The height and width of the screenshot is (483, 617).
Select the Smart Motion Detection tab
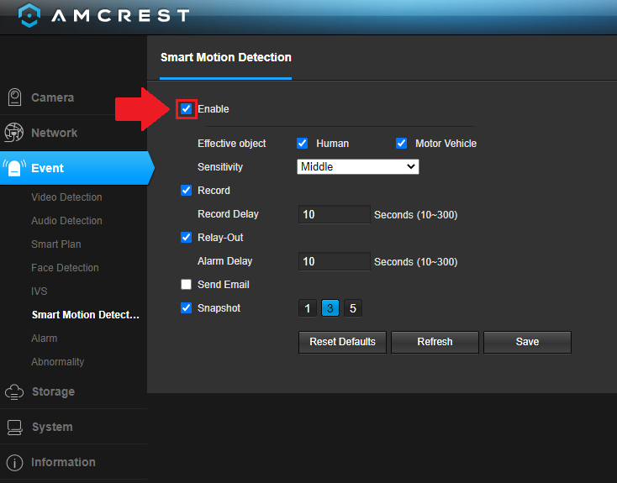point(226,57)
